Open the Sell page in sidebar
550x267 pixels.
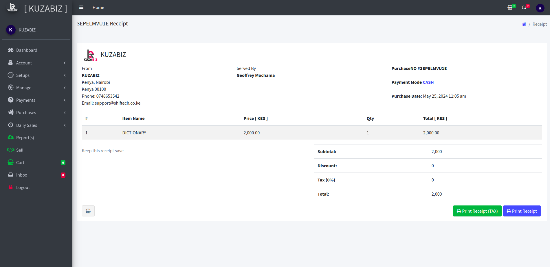click(20, 150)
